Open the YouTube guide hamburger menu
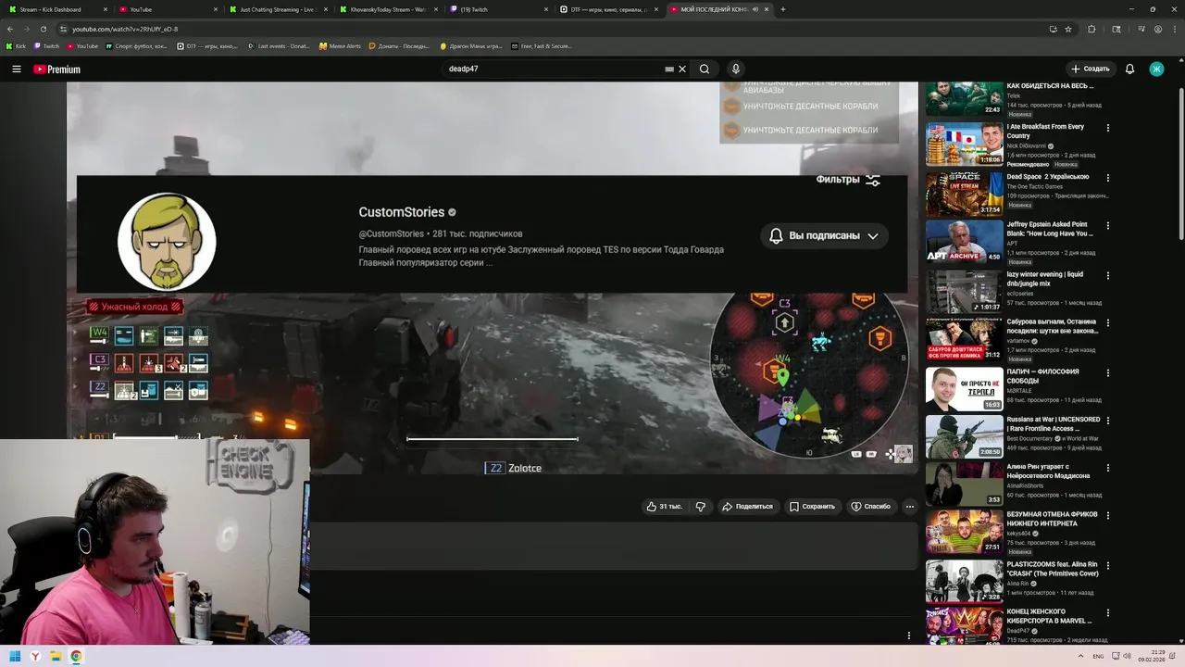The height and width of the screenshot is (667, 1185). click(x=16, y=69)
